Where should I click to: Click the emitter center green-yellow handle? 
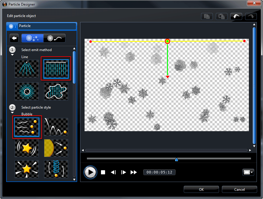coord(167,41)
